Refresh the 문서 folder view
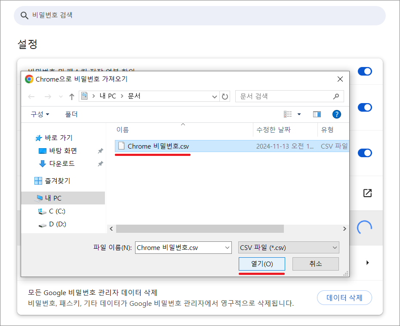This screenshot has width=400, height=326. click(x=225, y=96)
